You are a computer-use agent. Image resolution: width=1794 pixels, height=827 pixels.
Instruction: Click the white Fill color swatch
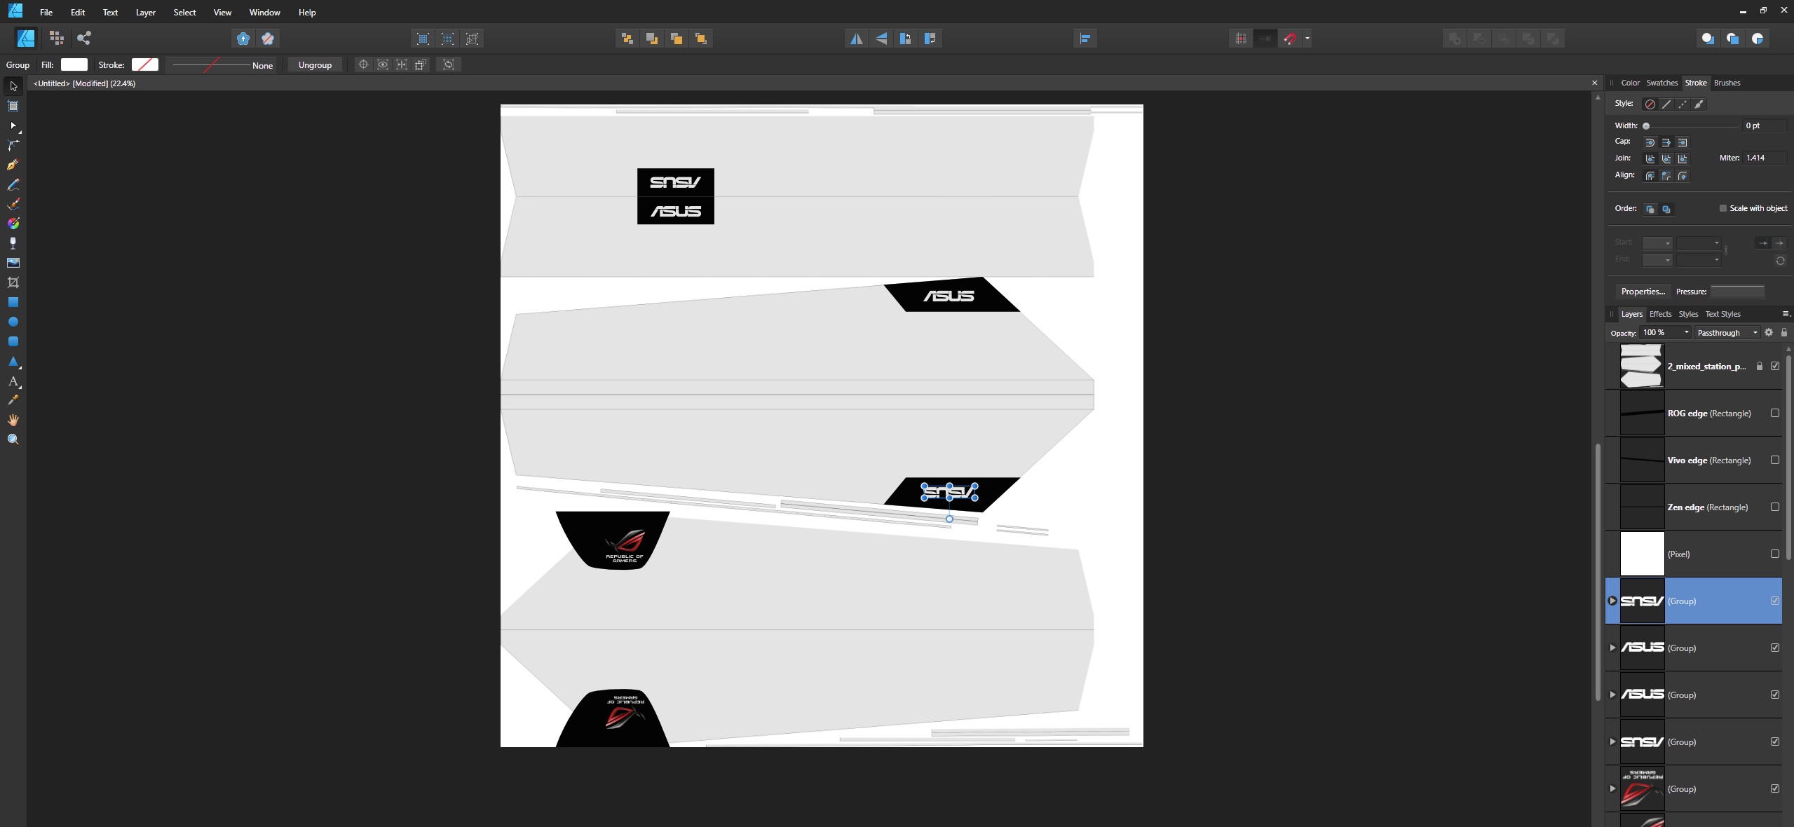(x=74, y=64)
